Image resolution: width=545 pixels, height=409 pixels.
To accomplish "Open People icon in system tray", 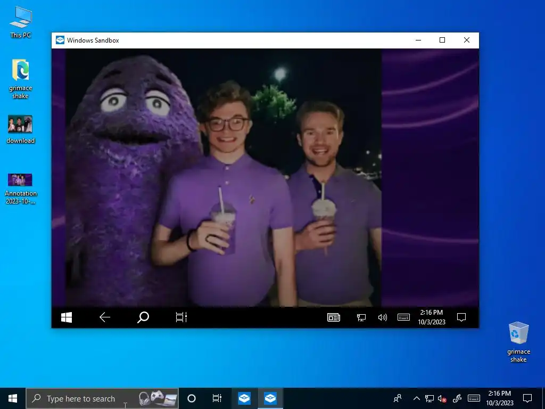I will 397,398.
